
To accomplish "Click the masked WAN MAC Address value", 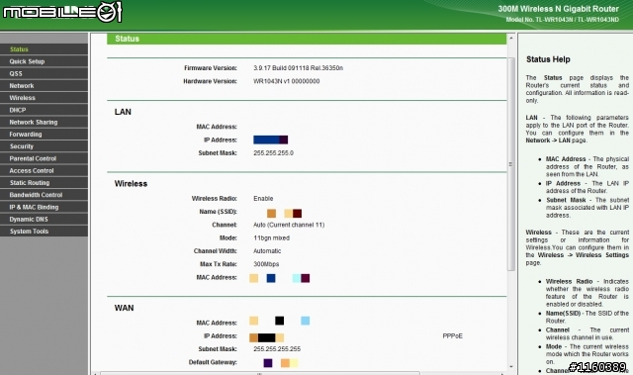I will coord(279,321).
